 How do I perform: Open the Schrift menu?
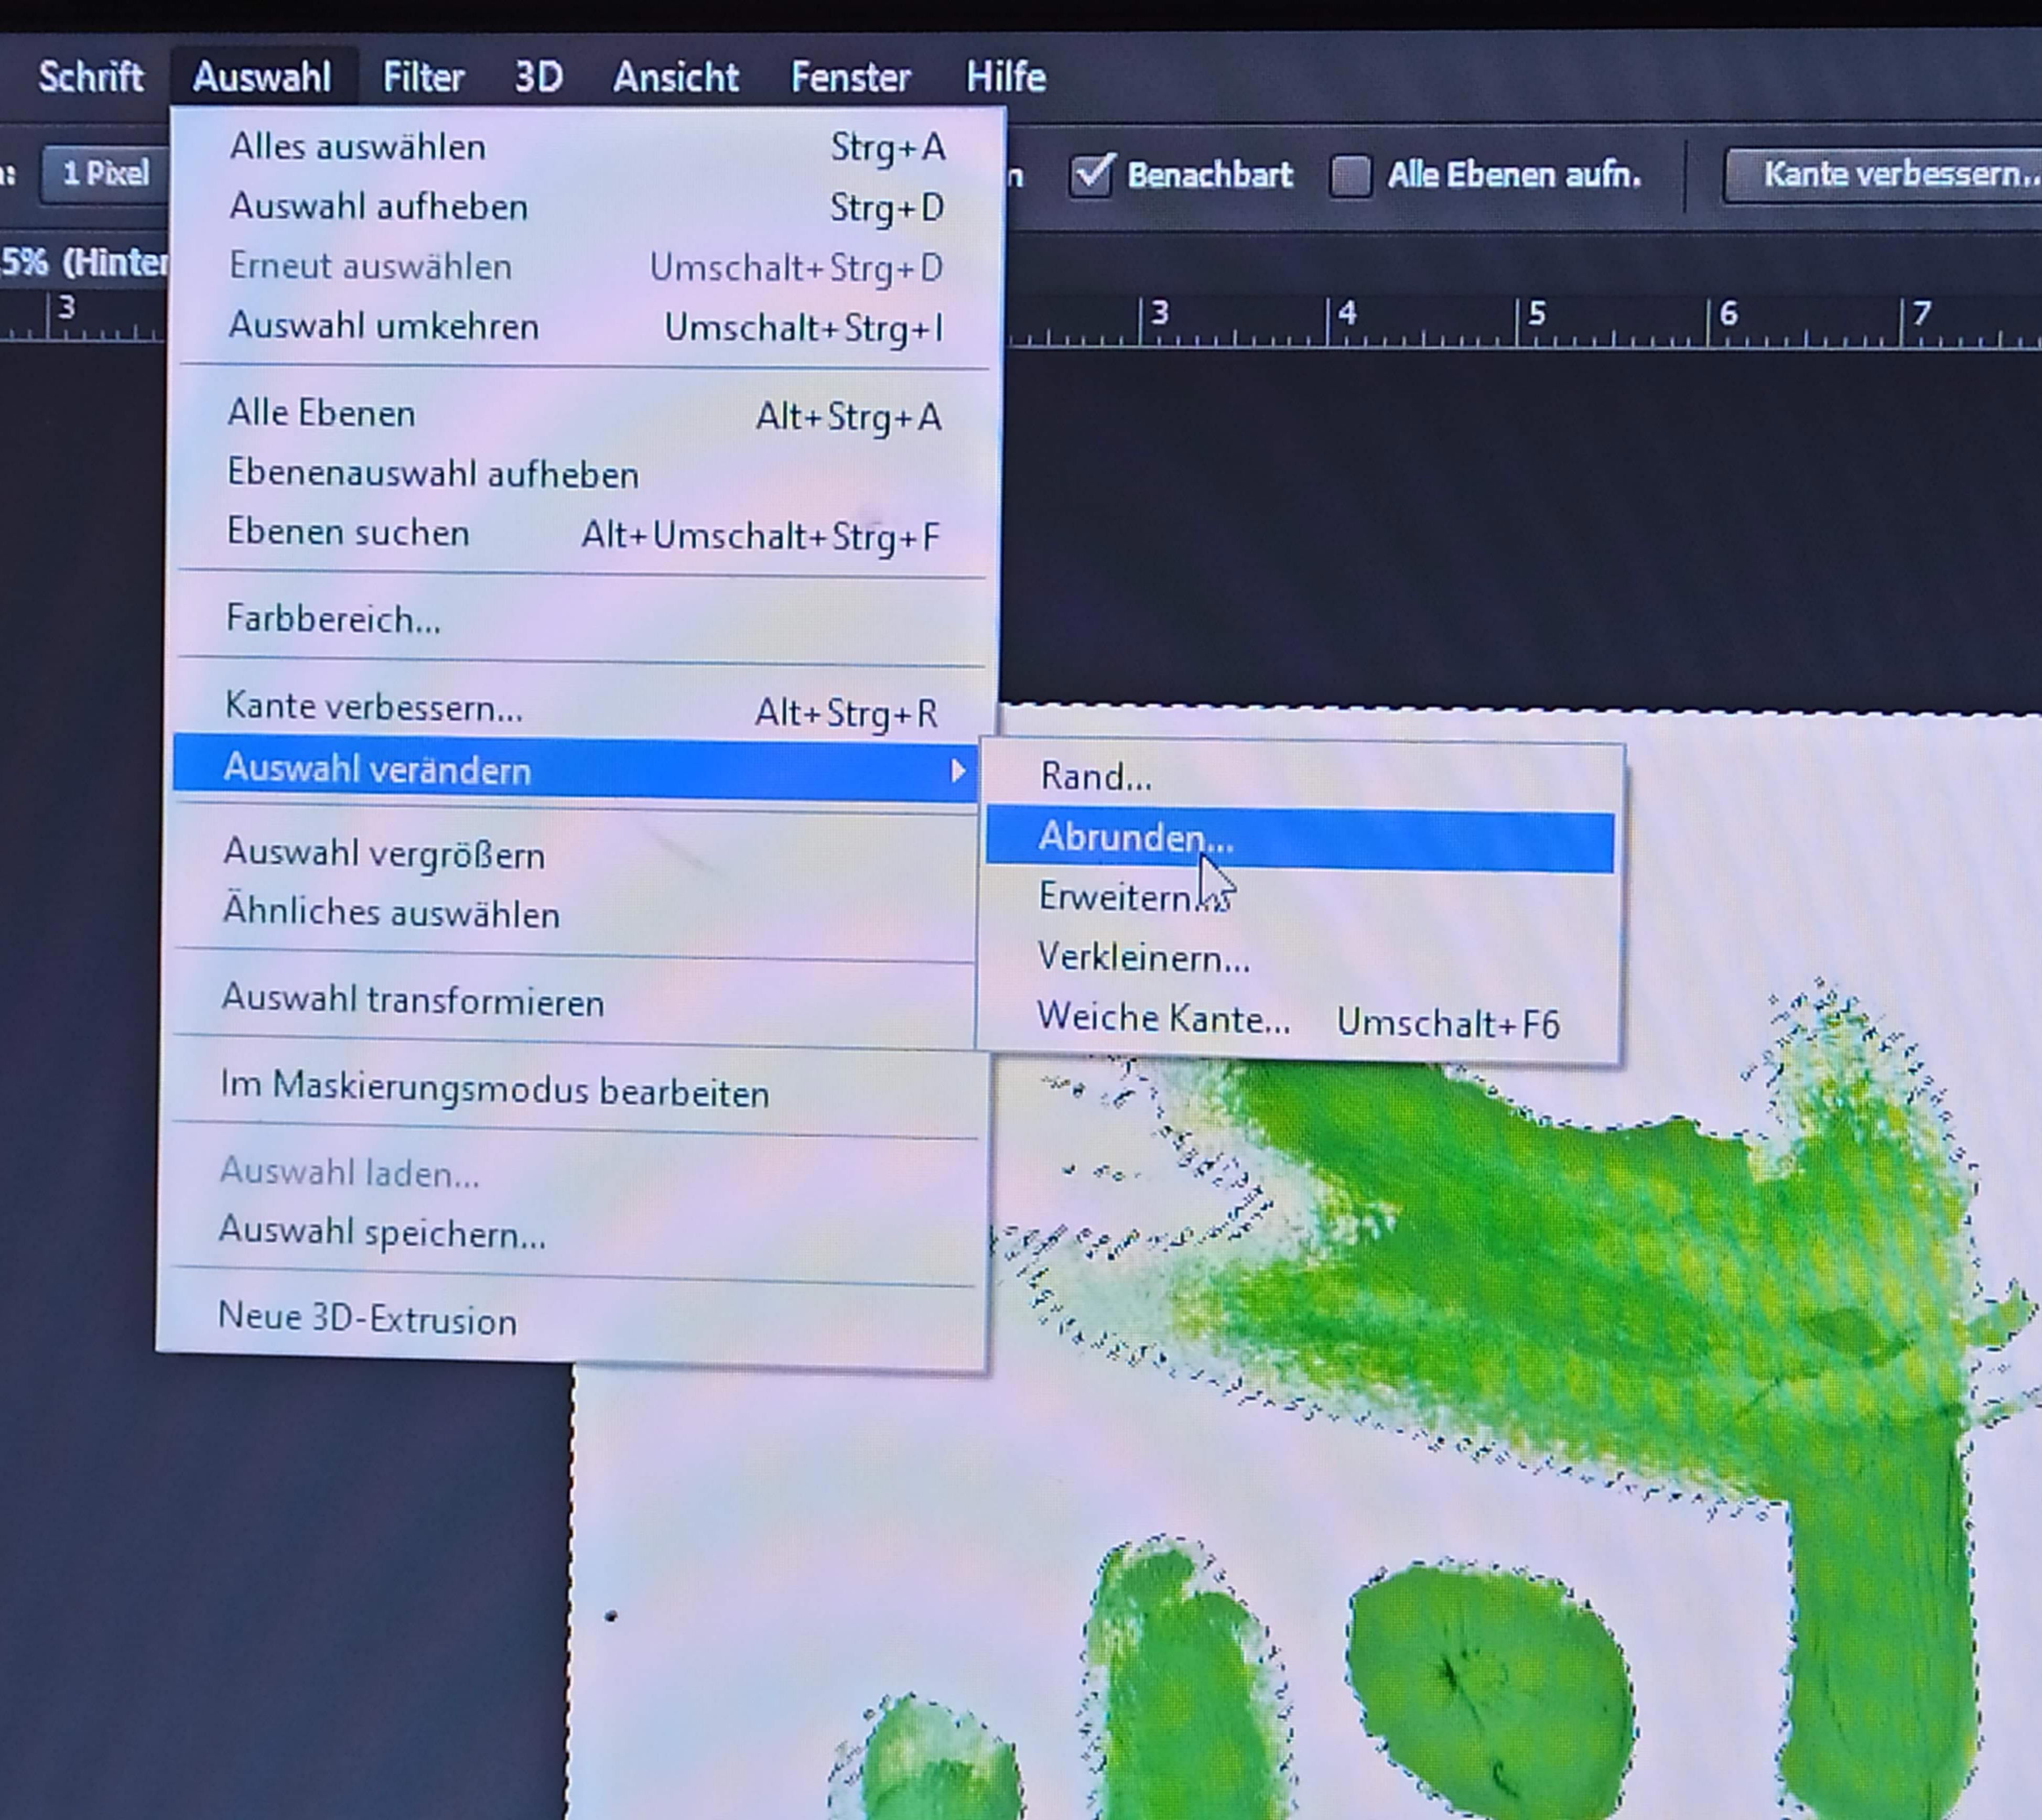pyautogui.click(x=90, y=77)
